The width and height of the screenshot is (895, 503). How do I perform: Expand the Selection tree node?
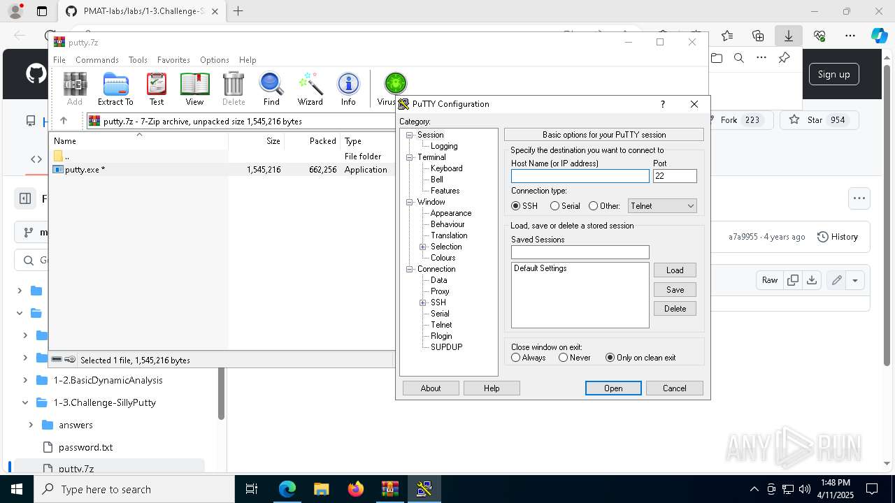pos(422,247)
